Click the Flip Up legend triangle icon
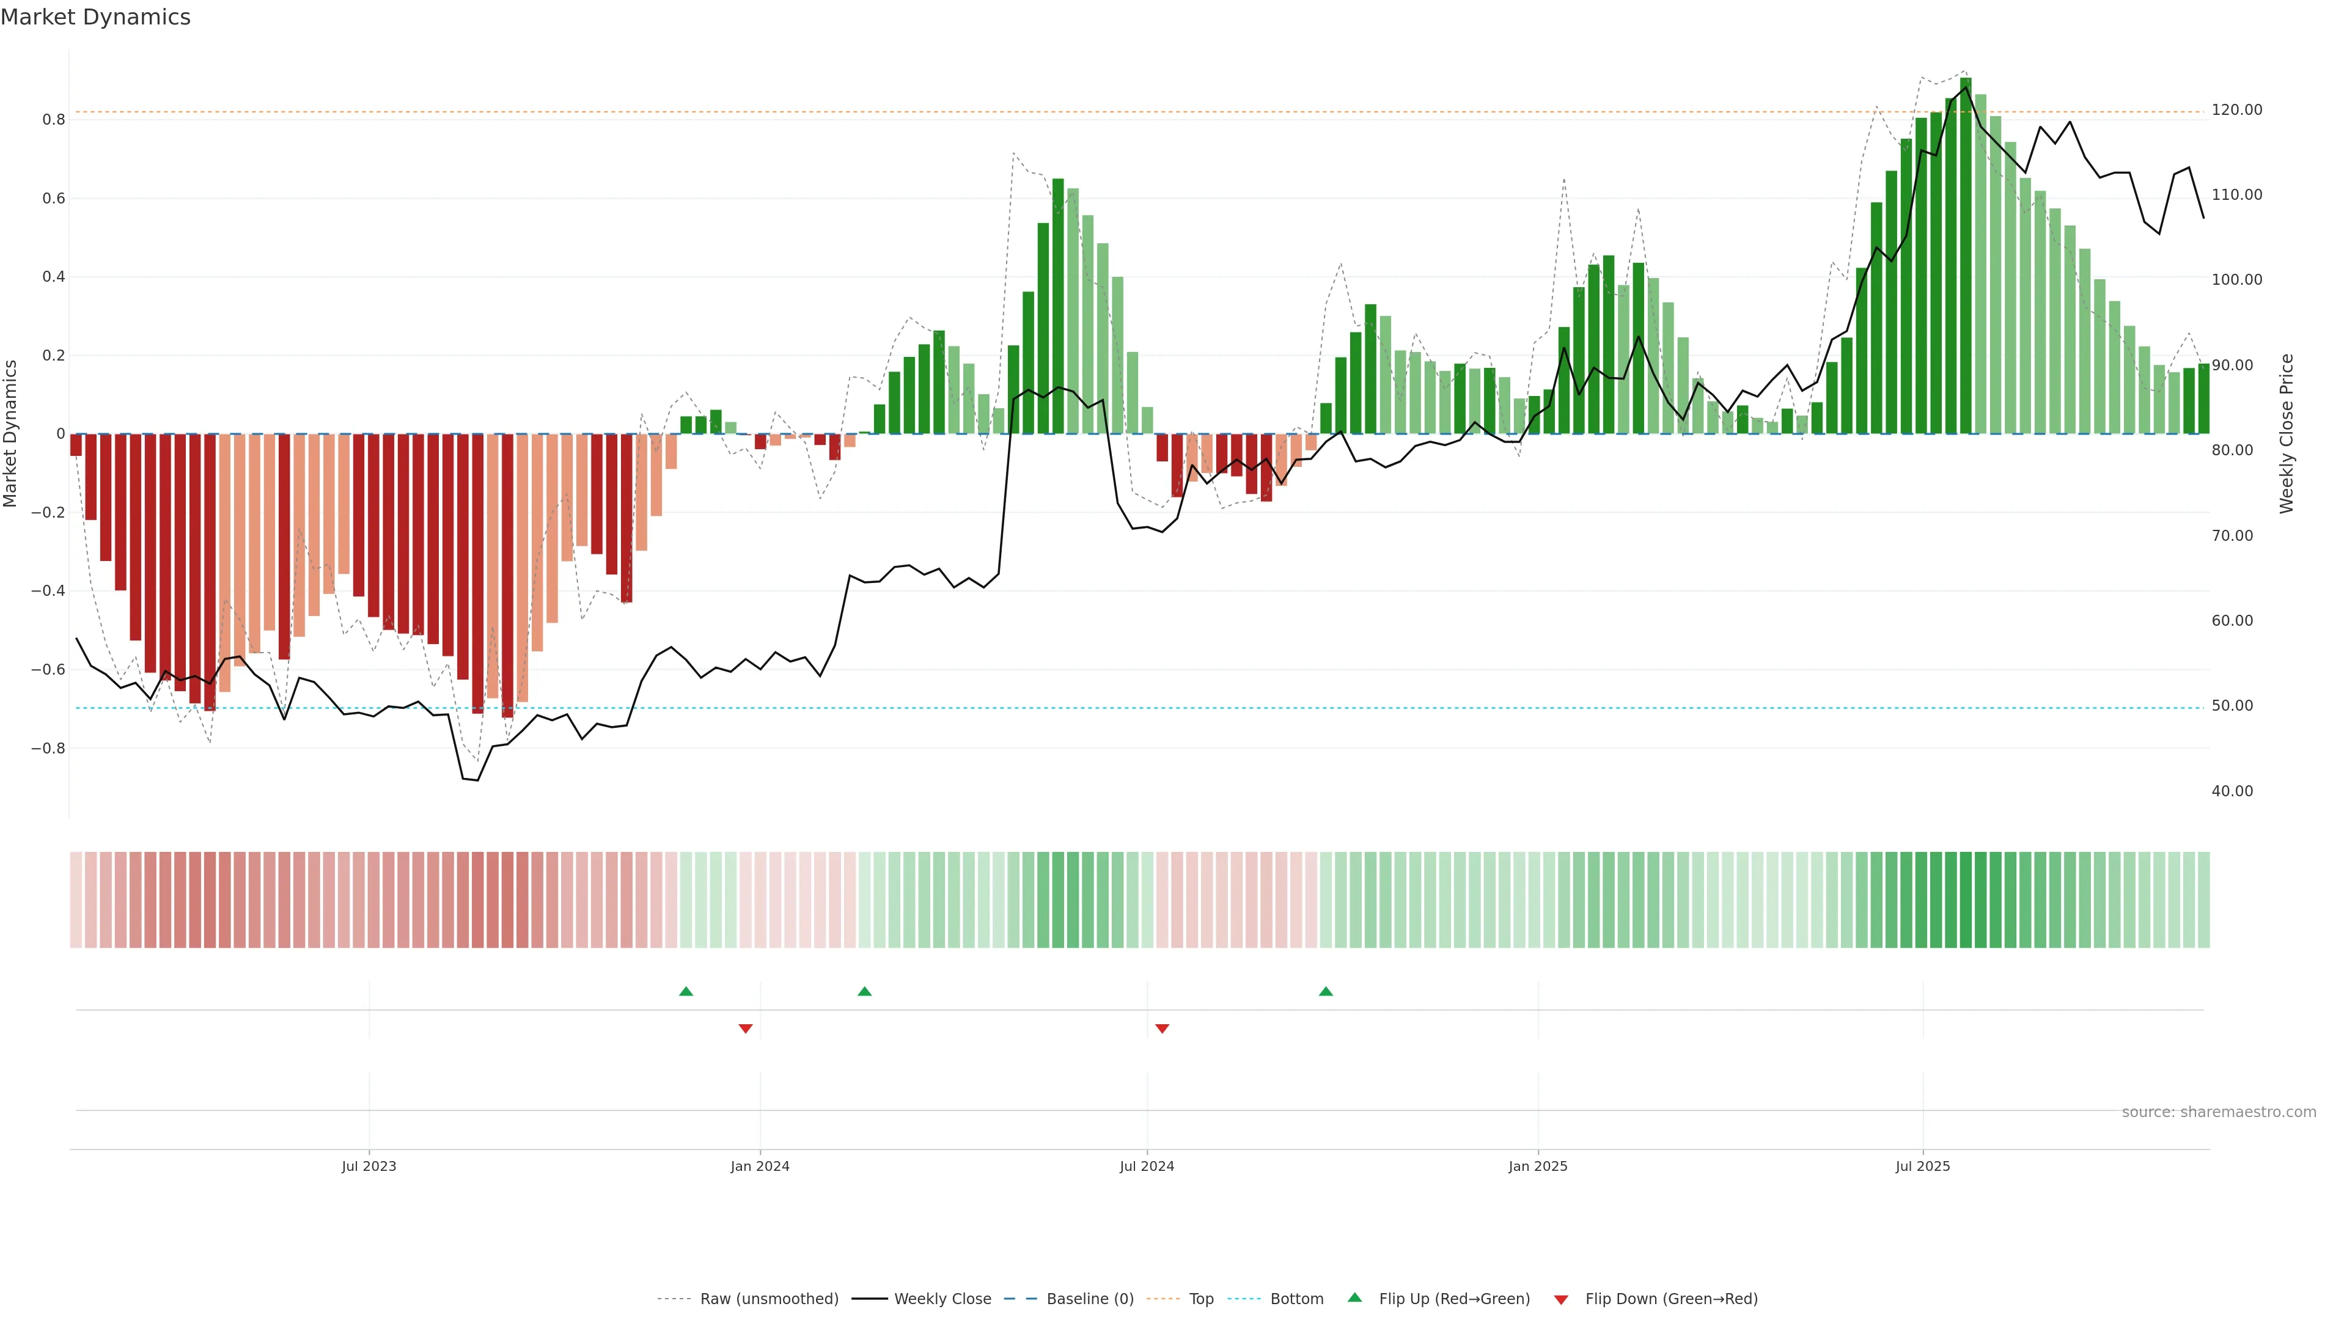 [x=1355, y=1297]
